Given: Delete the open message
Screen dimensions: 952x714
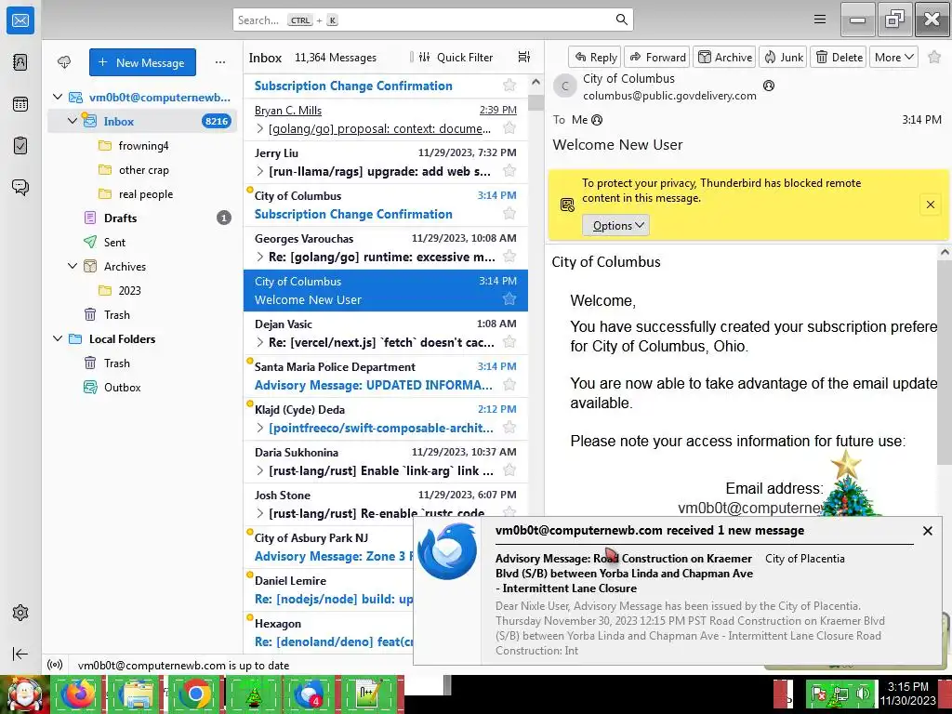Looking at the screenshot, I should pos(840,57).
